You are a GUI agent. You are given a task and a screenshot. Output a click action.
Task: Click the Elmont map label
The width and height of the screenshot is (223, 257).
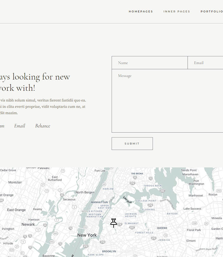coord(191,241)
